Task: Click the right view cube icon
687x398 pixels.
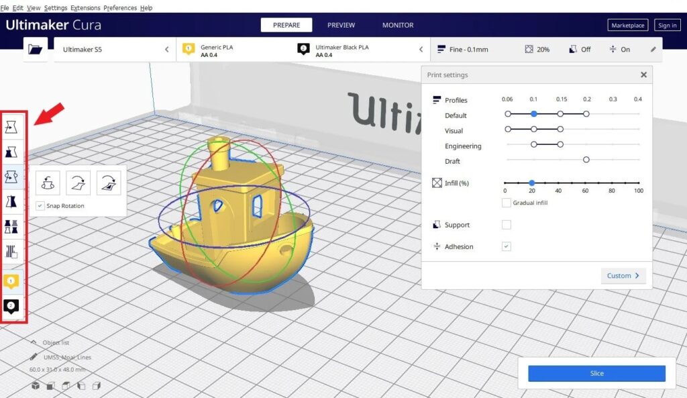Action: click(97, 386)
